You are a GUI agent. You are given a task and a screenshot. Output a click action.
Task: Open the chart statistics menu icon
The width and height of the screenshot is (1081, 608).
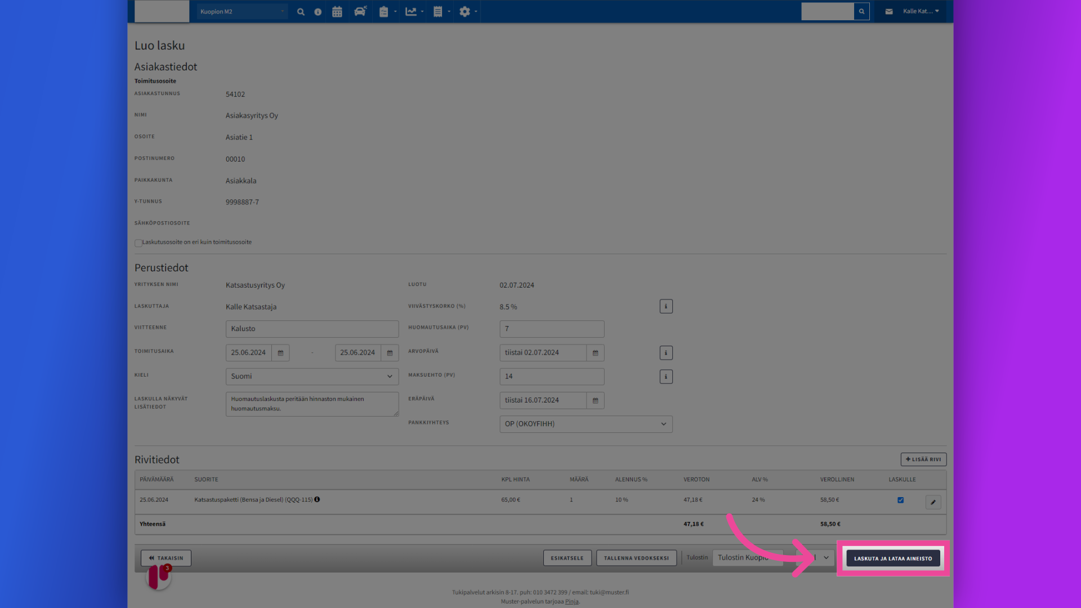(x=414, y=11)
